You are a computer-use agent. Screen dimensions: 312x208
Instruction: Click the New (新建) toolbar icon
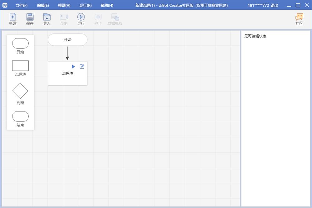[x=13, y=17]
